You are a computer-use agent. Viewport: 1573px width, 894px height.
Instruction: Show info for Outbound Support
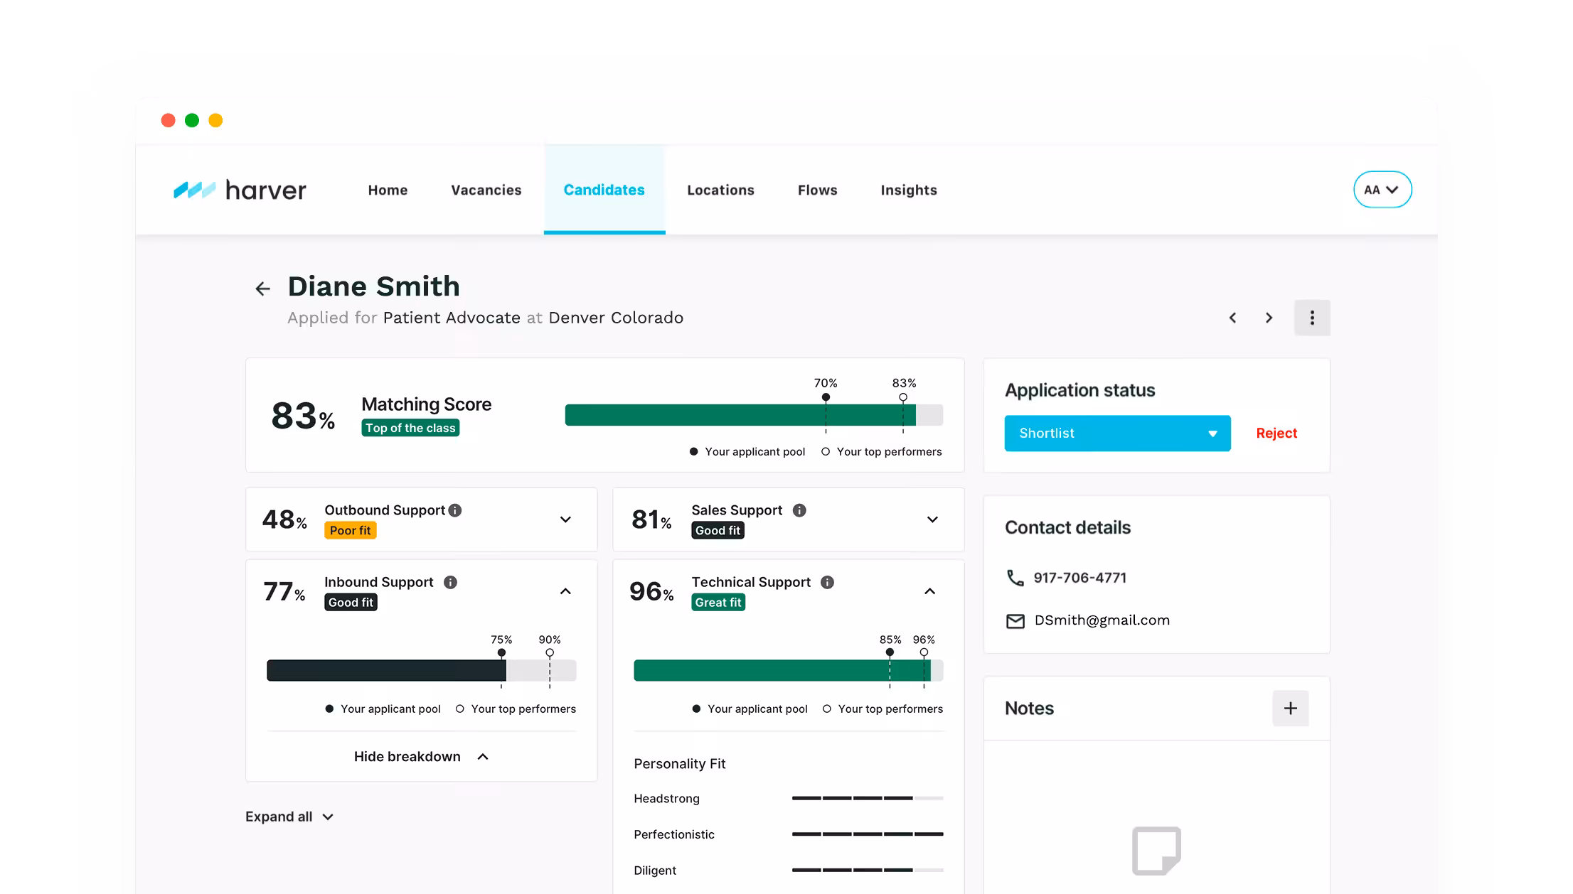click(455, 510)
